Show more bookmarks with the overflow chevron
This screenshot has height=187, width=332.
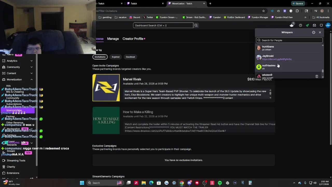point(305,17)
